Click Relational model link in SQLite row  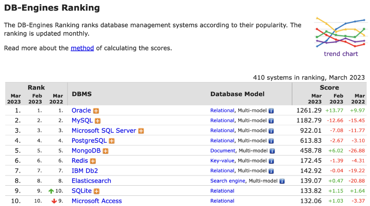pos(222,191)
